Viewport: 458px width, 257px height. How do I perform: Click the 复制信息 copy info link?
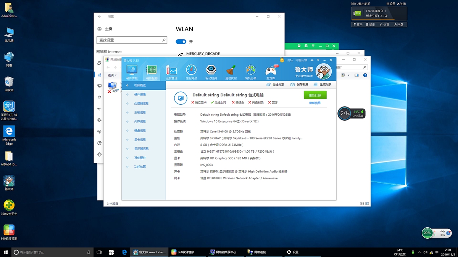point(315,103)
